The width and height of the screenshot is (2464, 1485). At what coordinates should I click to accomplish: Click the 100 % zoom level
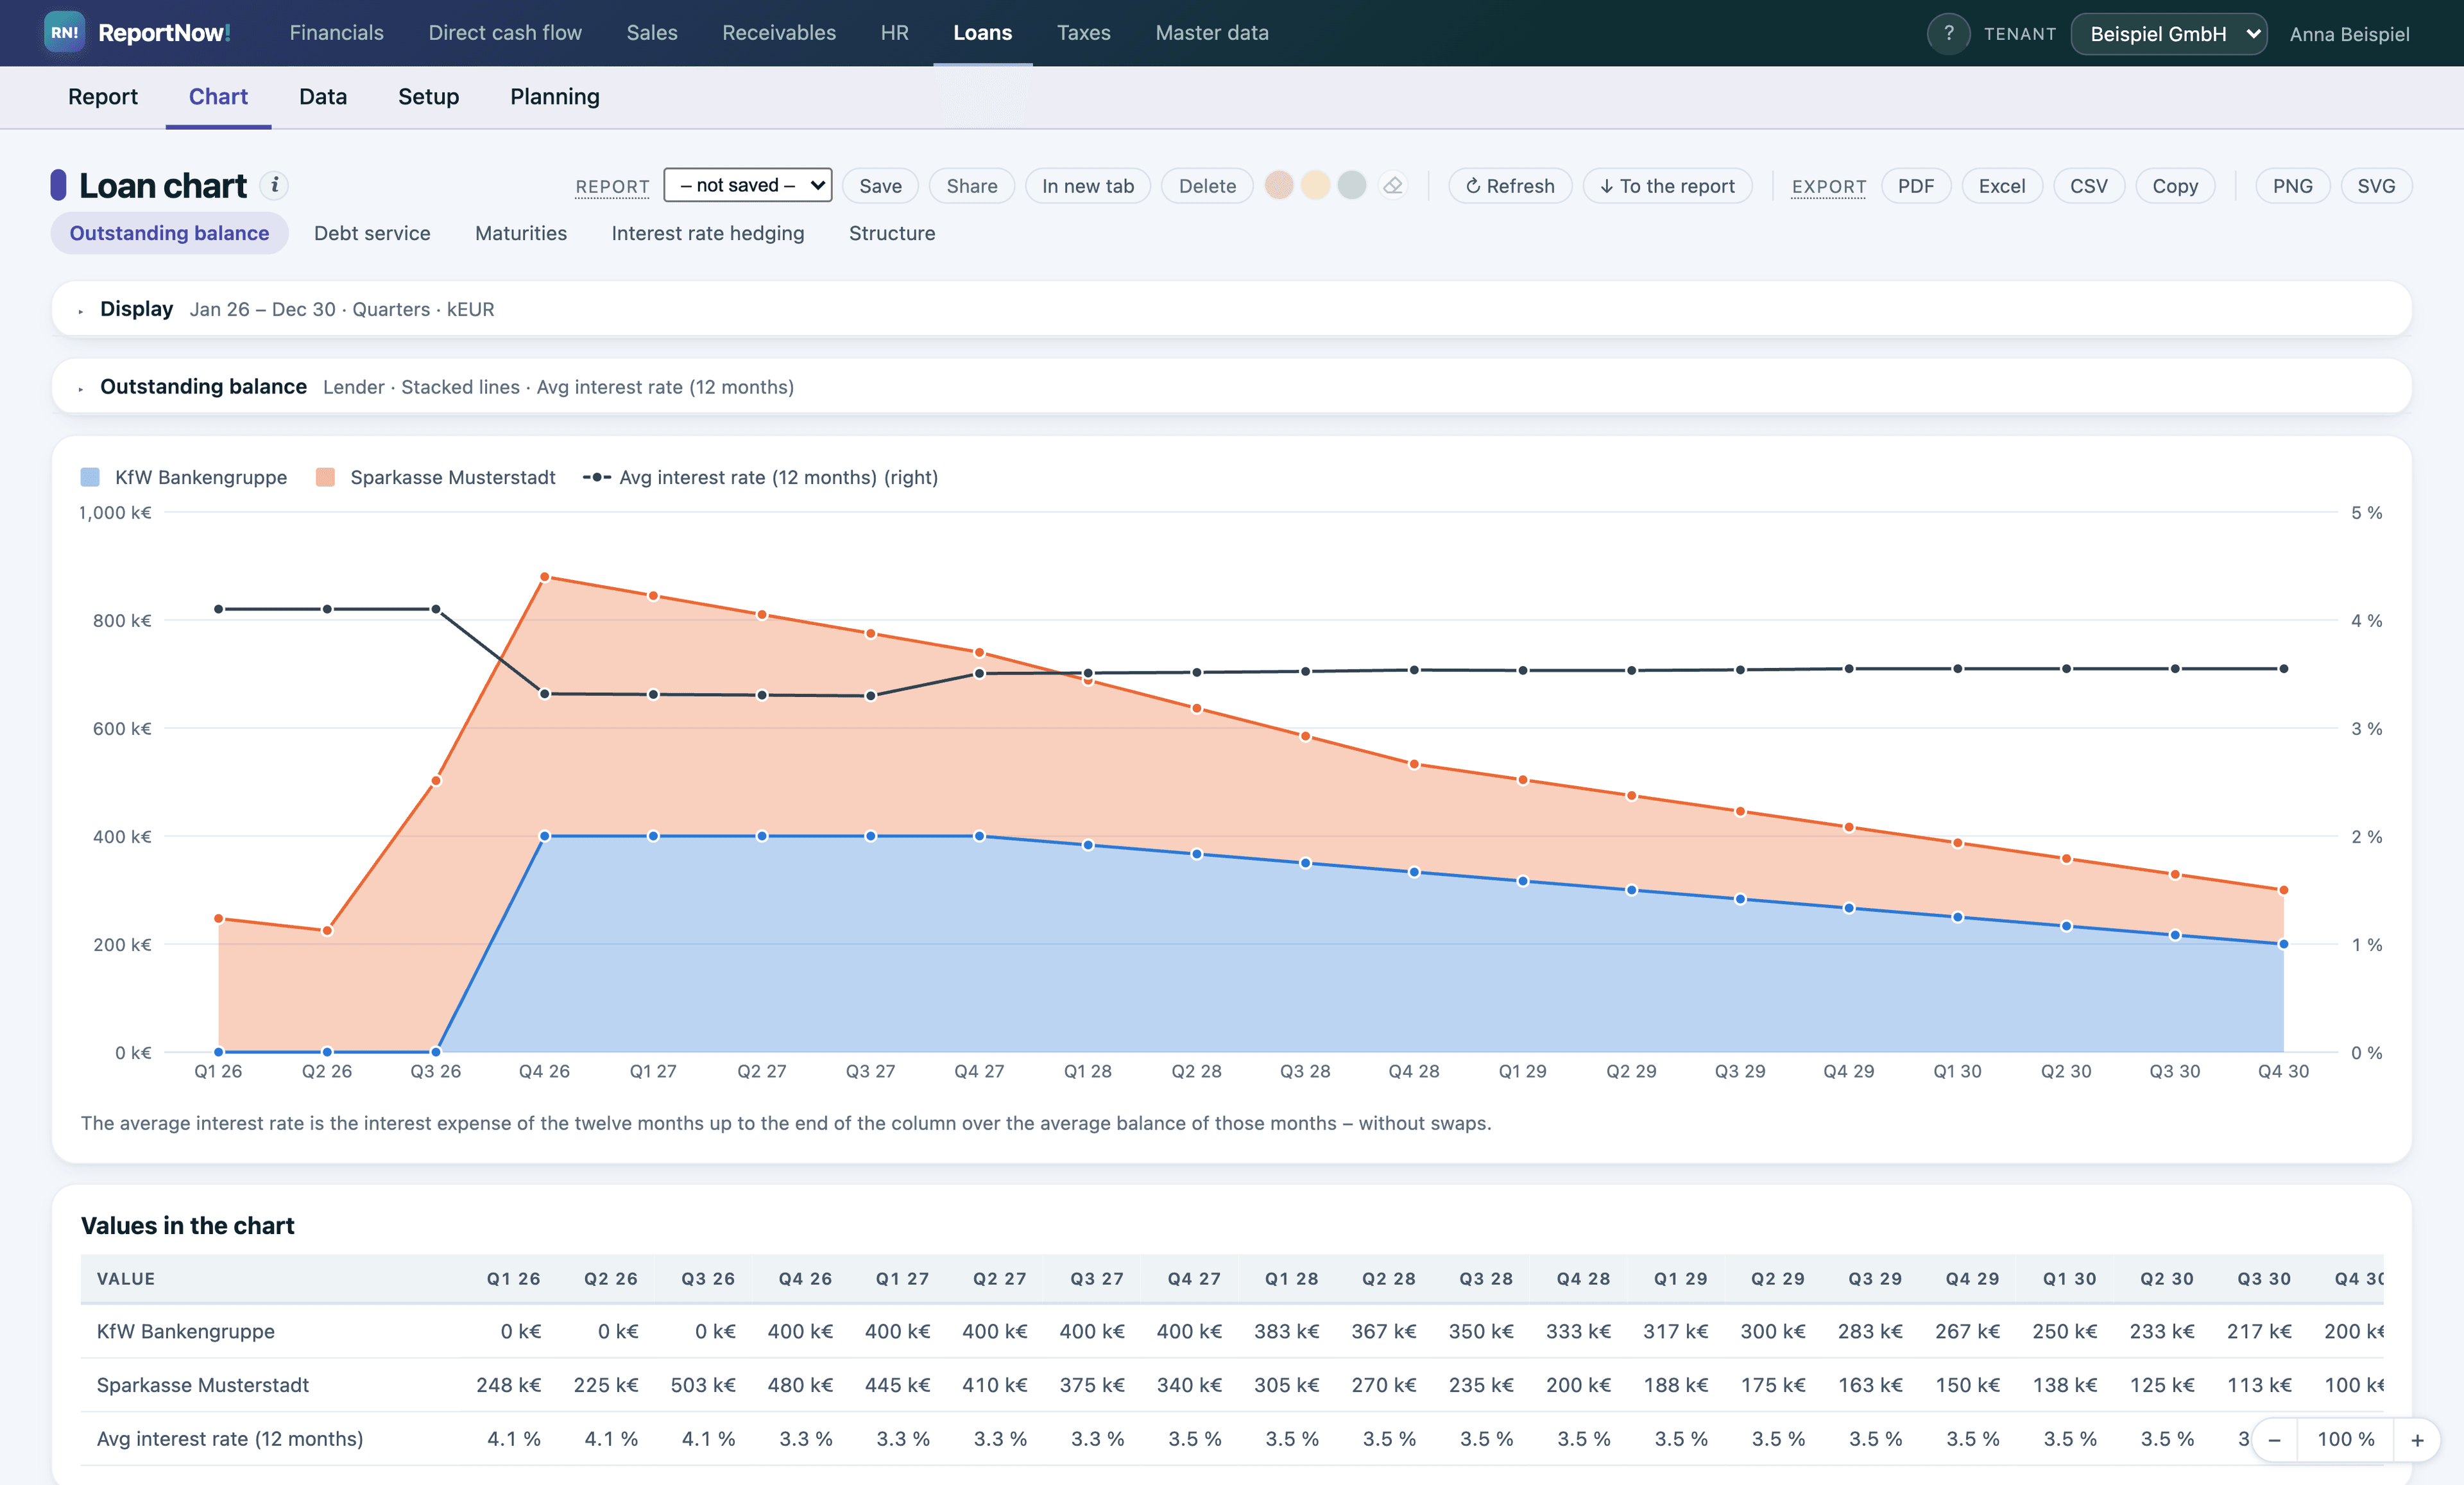pos(2346,1440)
